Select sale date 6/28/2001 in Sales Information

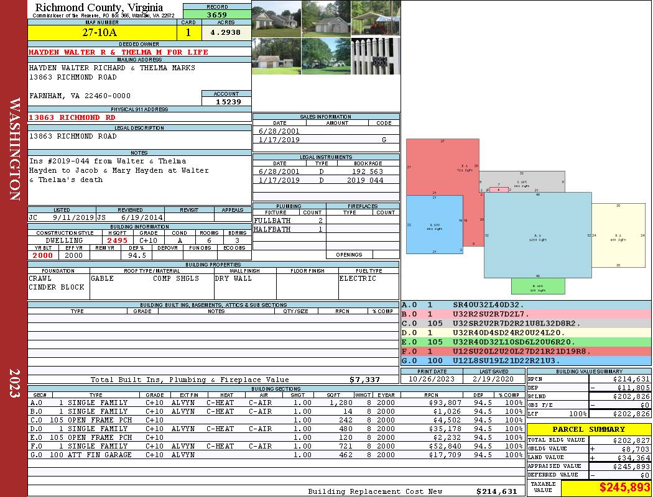[279, 131]
